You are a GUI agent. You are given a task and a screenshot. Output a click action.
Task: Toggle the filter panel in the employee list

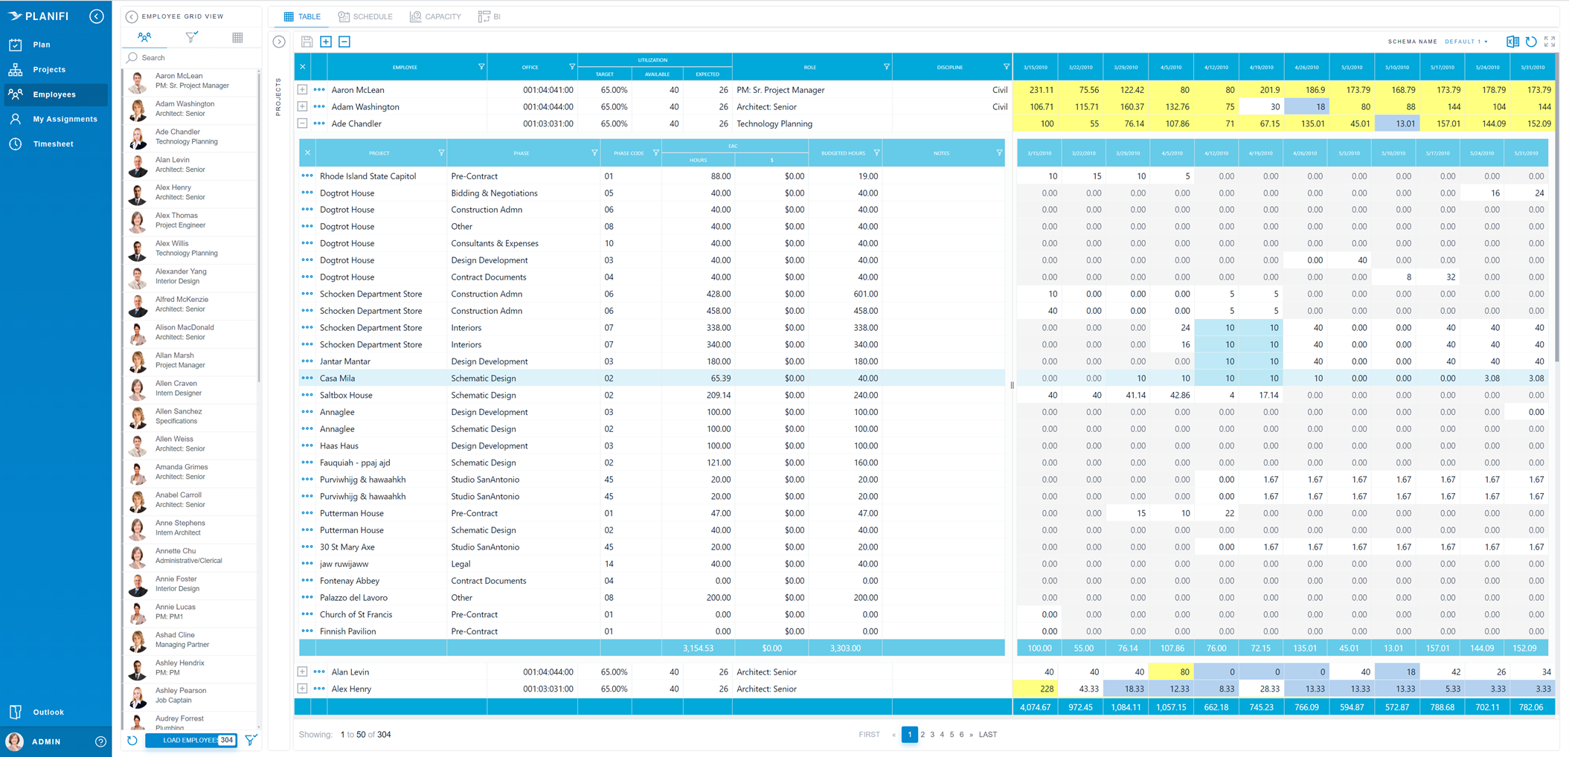click(x=191, y=37)
